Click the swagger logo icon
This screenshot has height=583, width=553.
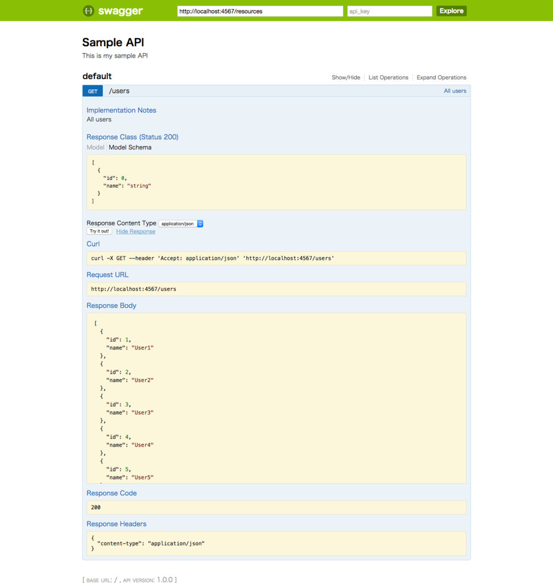88,11
